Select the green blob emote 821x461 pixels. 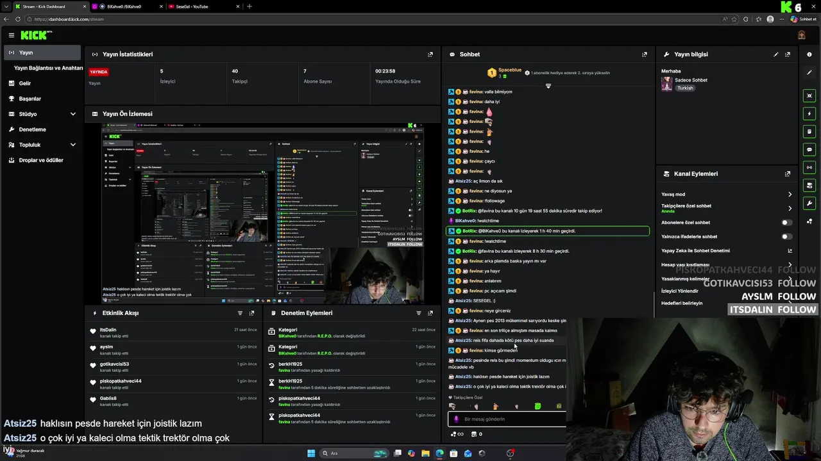coord(537,406)
